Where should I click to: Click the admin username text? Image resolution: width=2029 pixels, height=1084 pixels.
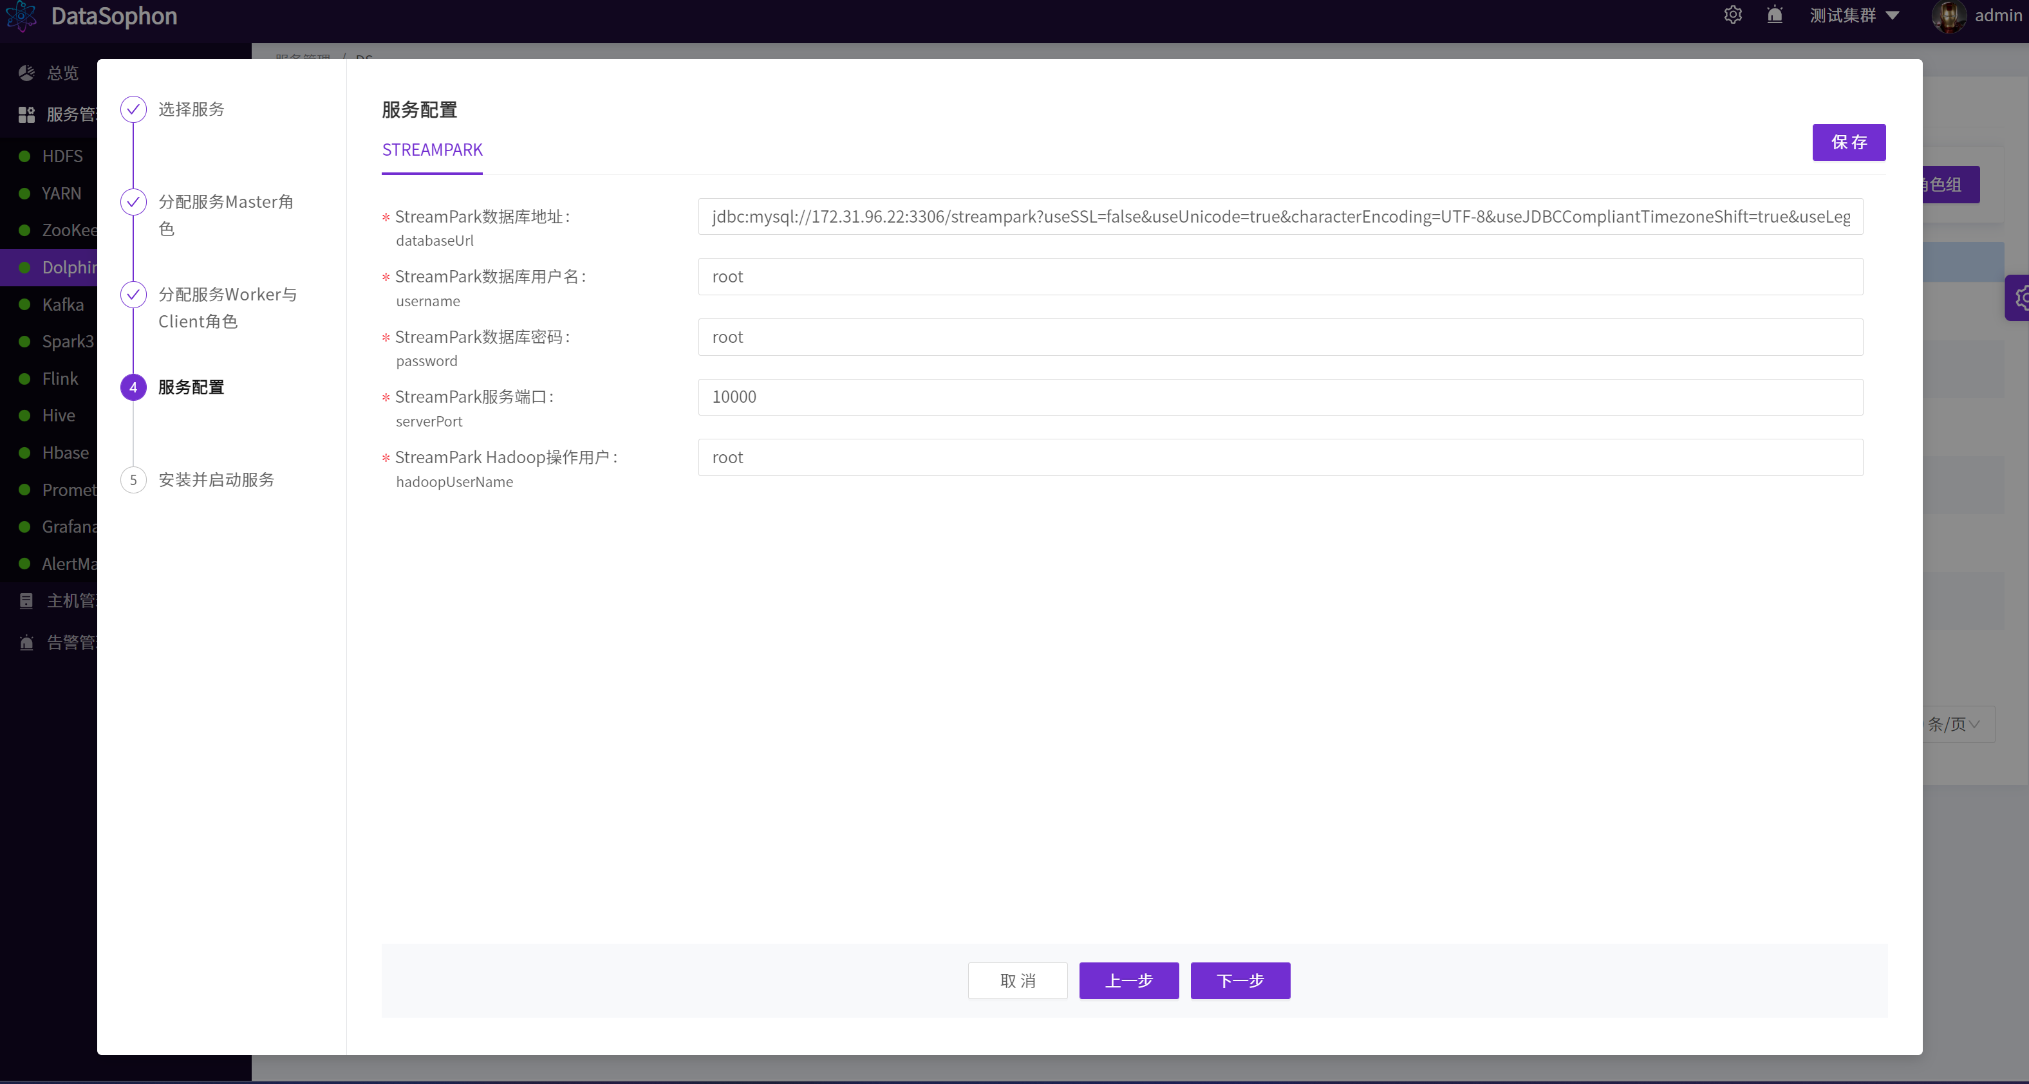click(x=1998, y=15)
